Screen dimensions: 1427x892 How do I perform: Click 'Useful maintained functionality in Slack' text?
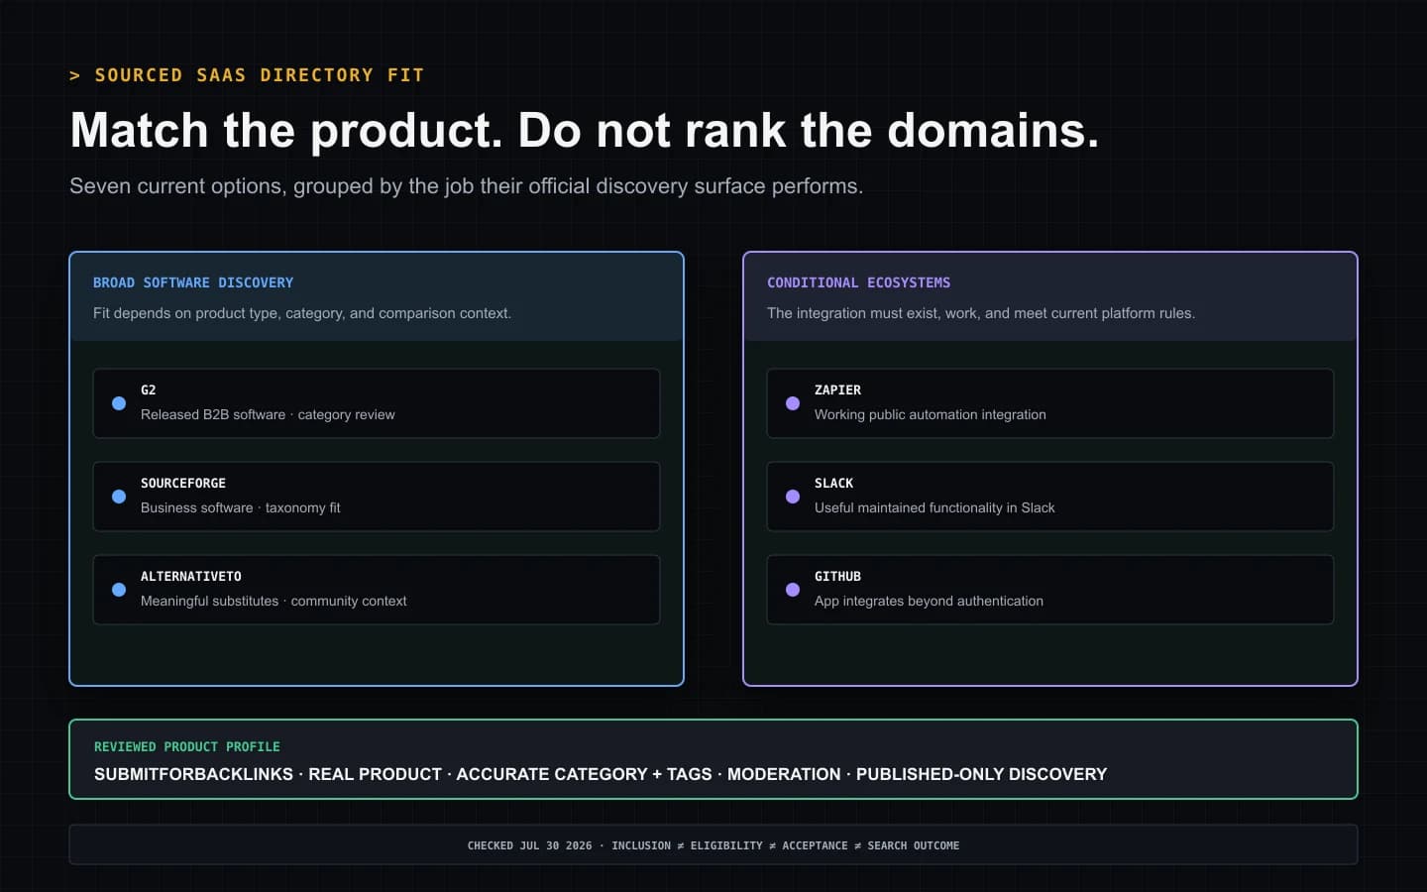pos(934,508)
